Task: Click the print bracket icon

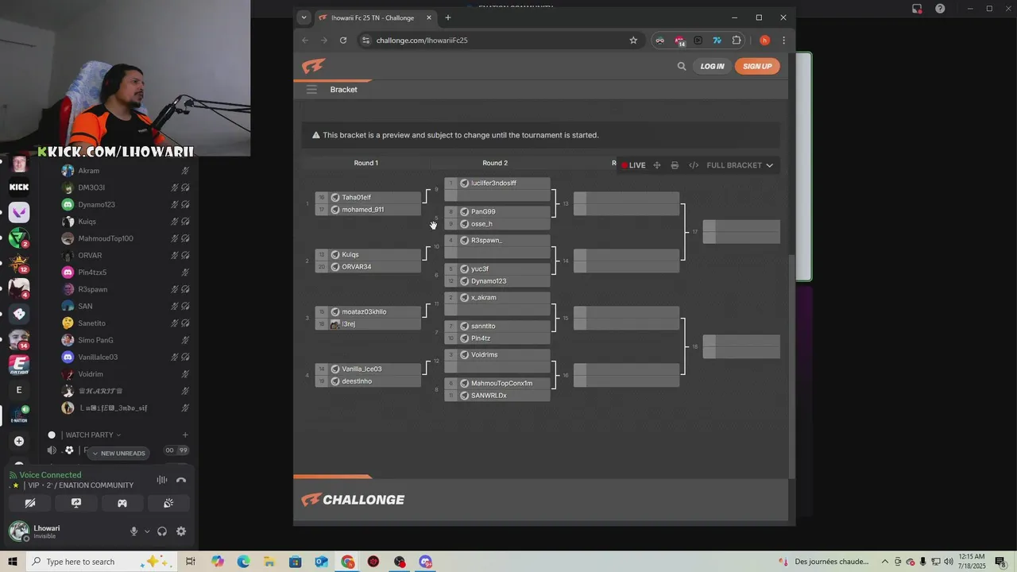Action: click(x=675, y=165)
